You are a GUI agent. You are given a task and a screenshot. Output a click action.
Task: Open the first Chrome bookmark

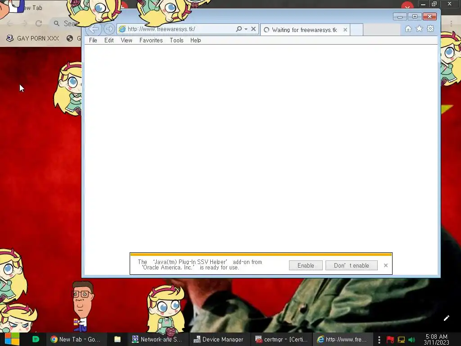point(33,38)
